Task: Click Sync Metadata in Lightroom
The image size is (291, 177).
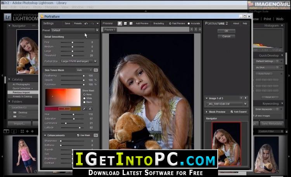Action: coord(272,124)
